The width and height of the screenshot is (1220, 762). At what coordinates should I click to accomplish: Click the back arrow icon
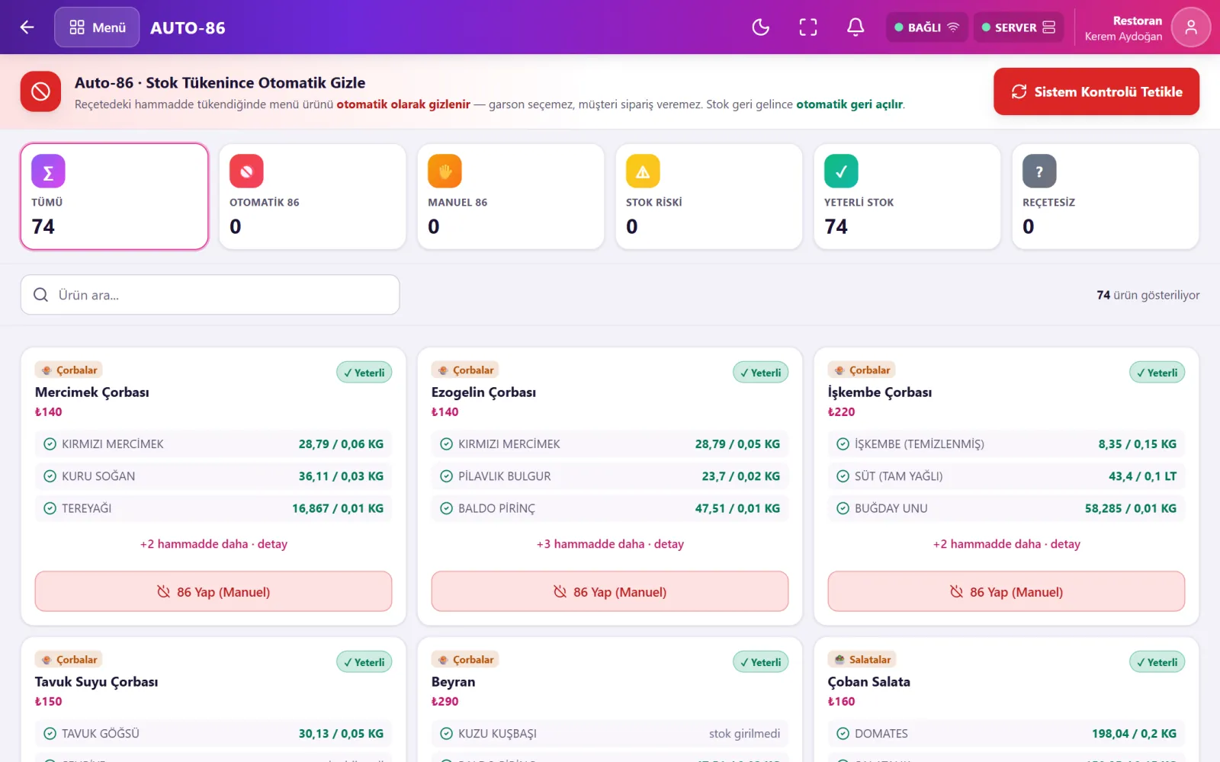(27, 27)
